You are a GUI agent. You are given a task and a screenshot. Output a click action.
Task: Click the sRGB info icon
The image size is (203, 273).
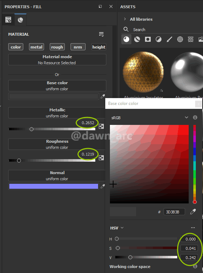click(195, 117)
